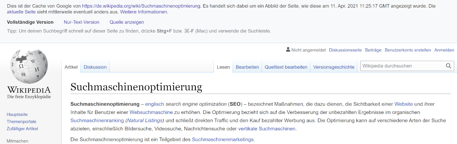Click the search magnifier icon

tap(449, 66)
